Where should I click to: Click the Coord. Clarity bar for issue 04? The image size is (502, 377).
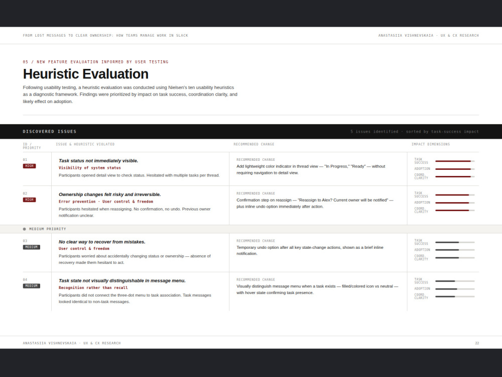(455, 297)
